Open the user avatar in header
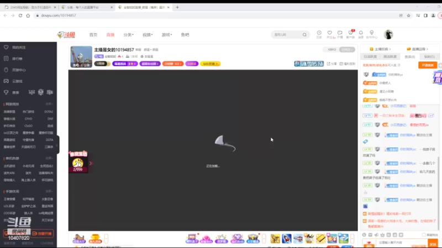442x248 pixels. [x=388, y=35]
